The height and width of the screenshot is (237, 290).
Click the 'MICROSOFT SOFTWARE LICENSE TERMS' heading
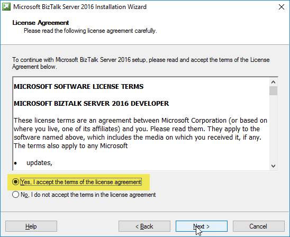(x=79, y=87)
